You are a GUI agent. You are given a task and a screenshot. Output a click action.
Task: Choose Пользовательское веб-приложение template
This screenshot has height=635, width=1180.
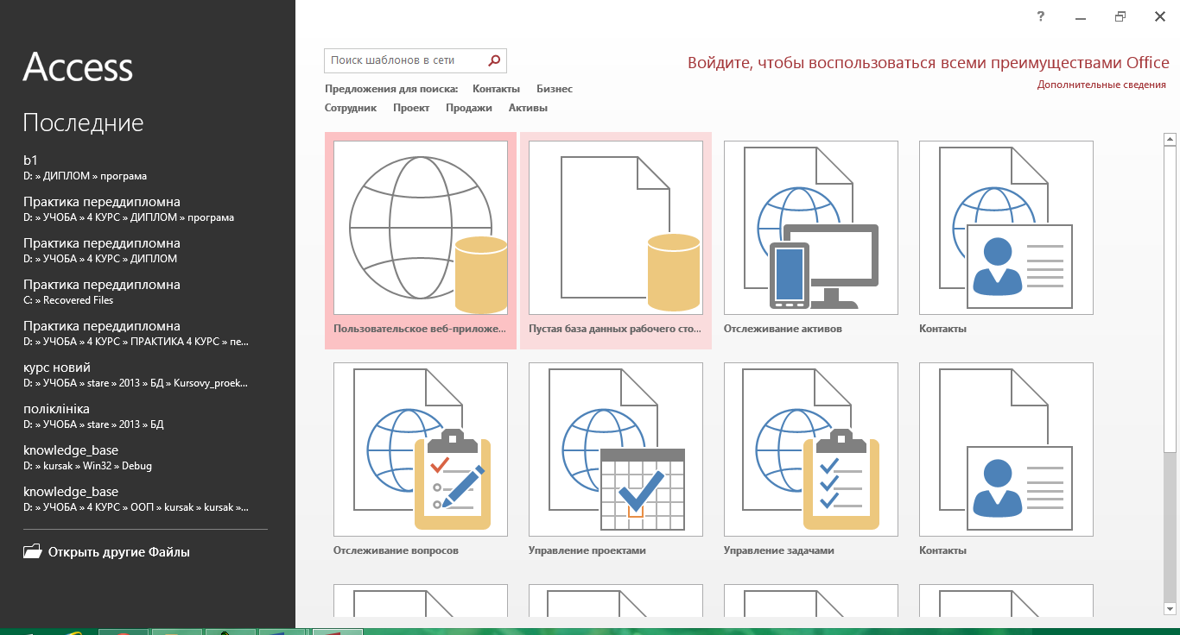421,241
